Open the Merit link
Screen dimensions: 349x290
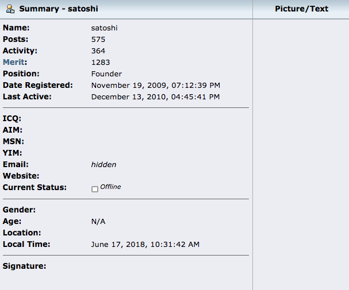[x=15, y=62]
